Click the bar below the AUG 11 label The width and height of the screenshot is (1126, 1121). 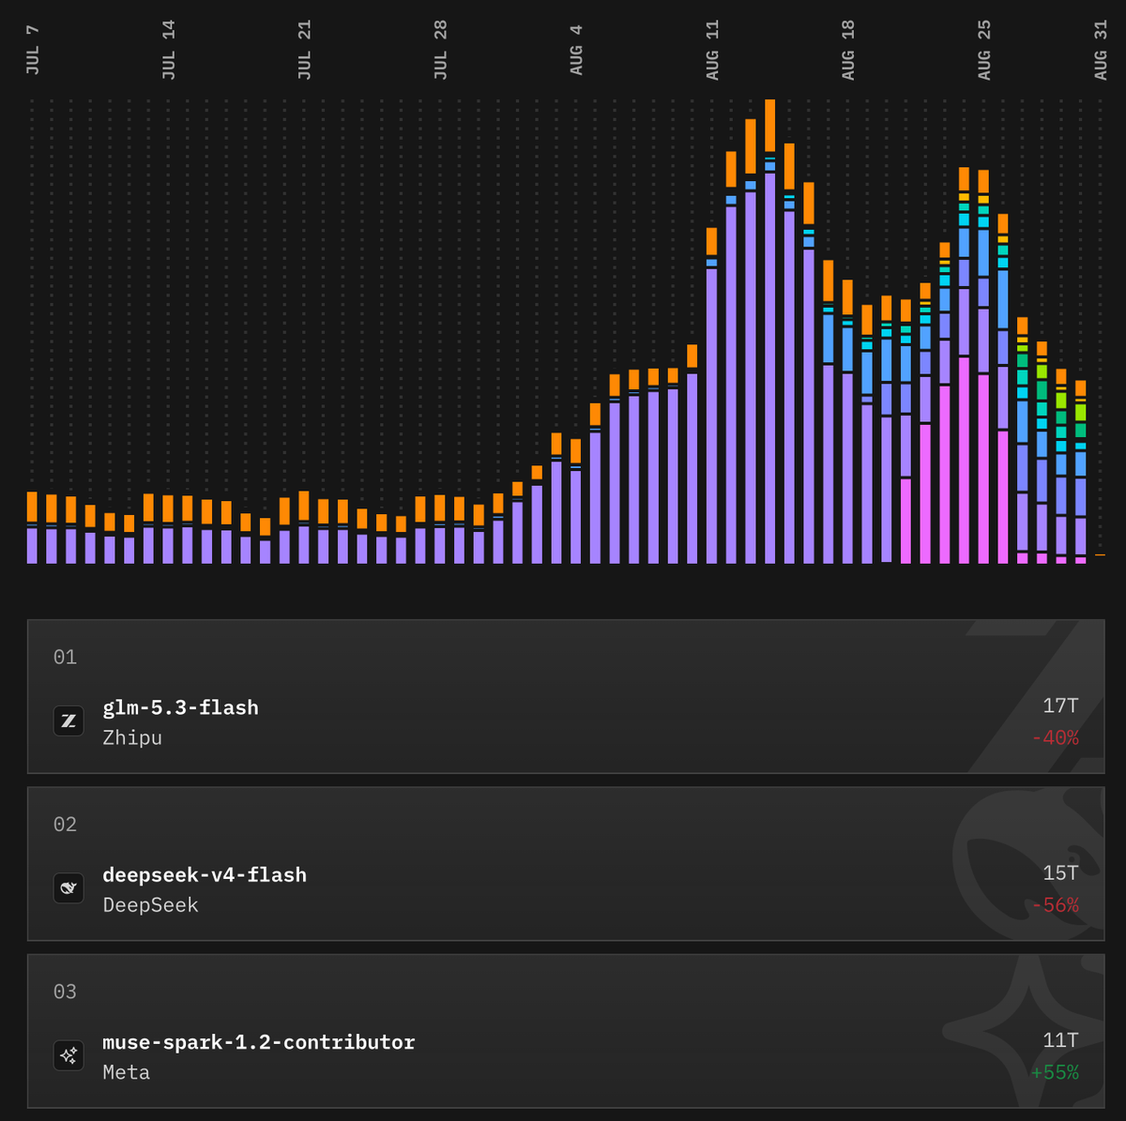711,395
